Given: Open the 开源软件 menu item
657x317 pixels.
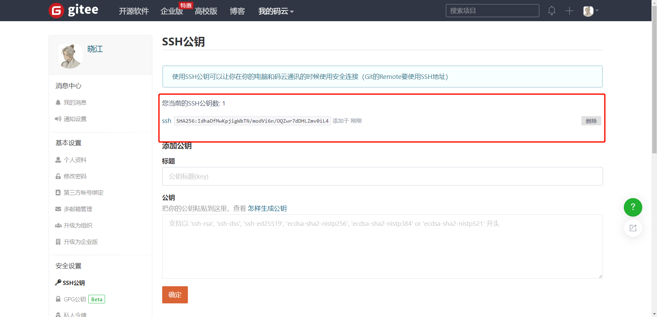Looking at the screenshot, I should click(133, 11).
